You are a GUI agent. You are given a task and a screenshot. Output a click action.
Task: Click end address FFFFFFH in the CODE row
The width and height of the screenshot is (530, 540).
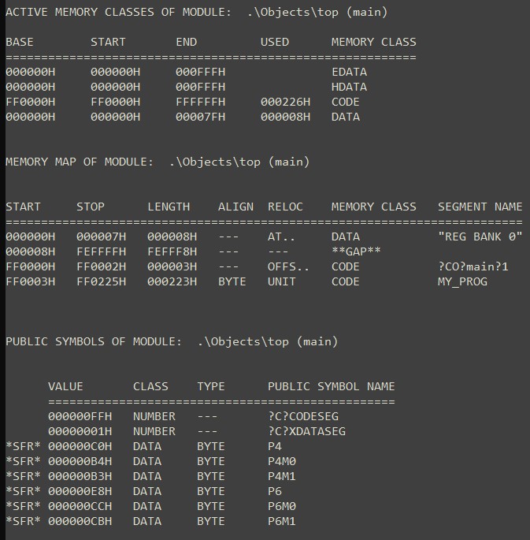click(x=200, y=102)
